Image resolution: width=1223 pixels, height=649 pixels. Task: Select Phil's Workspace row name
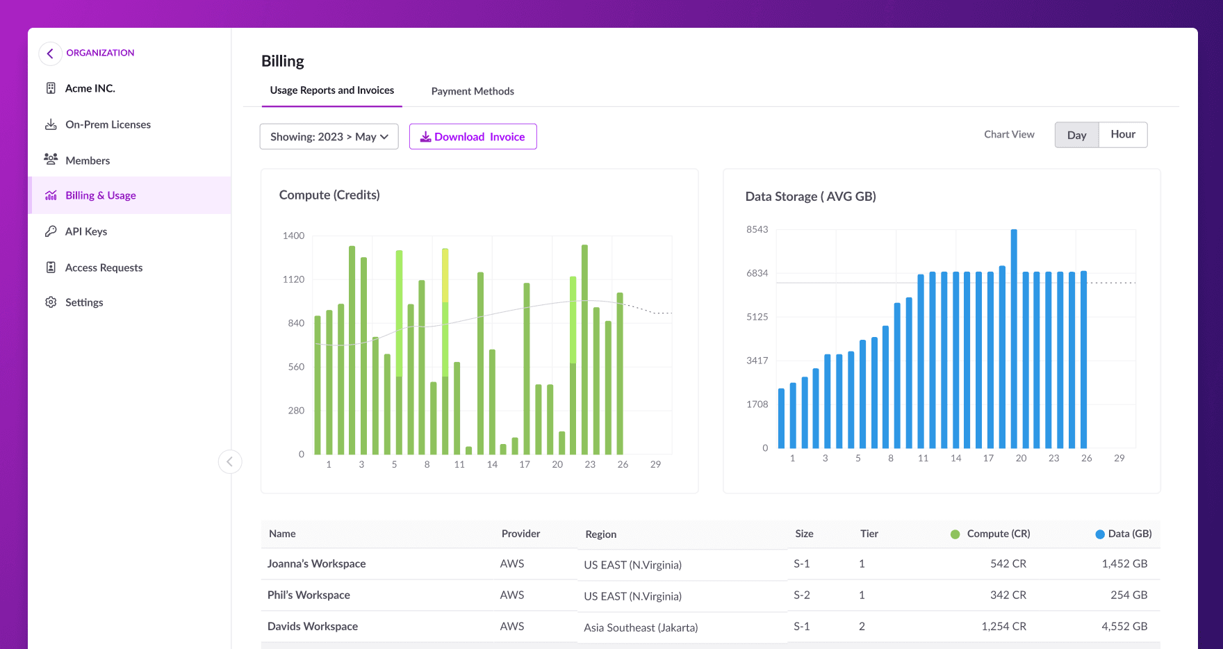pyautogui.click(x=309, y=595)
